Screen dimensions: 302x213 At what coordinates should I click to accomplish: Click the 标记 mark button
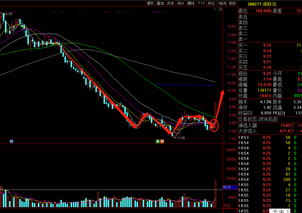point(211,3)
